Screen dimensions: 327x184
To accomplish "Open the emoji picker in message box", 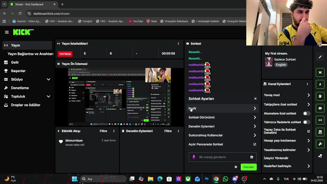I will pyautogui.click(x=252, y=157).
